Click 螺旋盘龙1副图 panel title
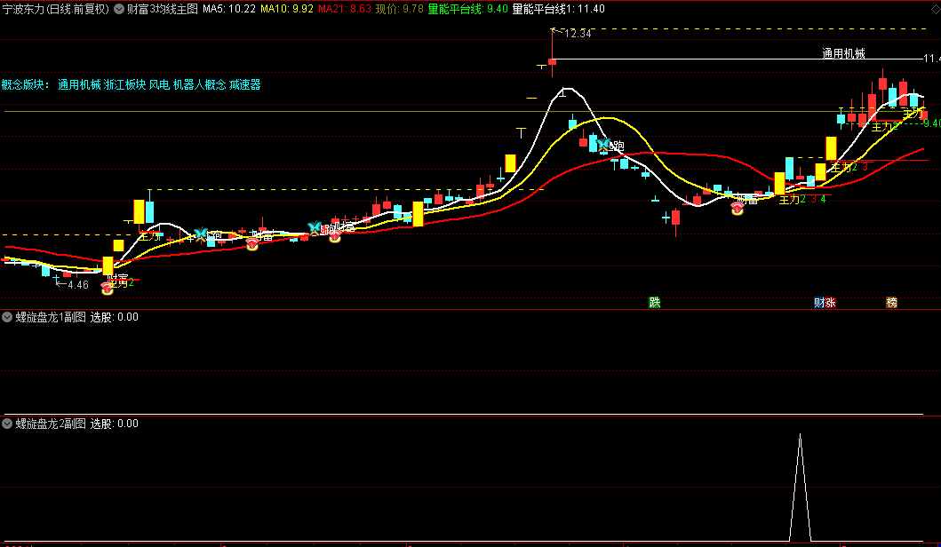 coord(51,317)
